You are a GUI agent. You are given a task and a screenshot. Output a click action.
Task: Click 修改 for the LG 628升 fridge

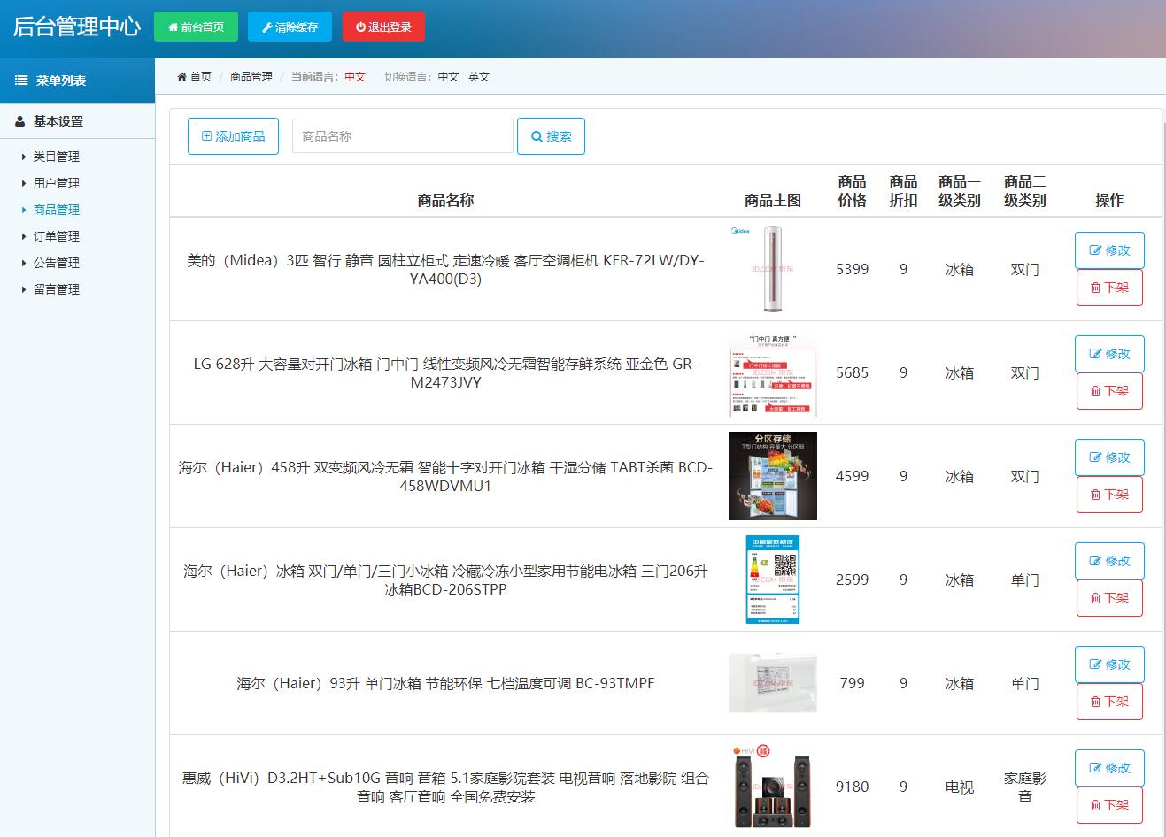(1109, 354)
